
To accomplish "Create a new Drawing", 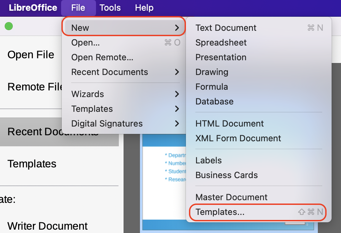I will [259, 72].
